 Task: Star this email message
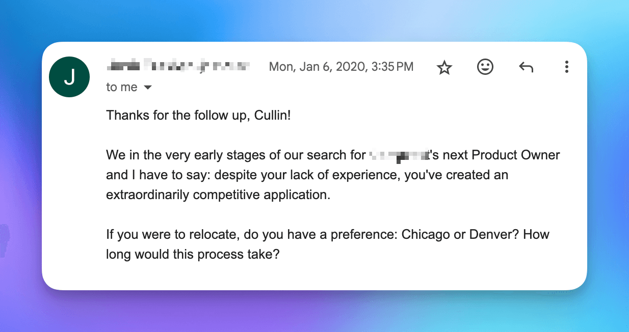444,67
